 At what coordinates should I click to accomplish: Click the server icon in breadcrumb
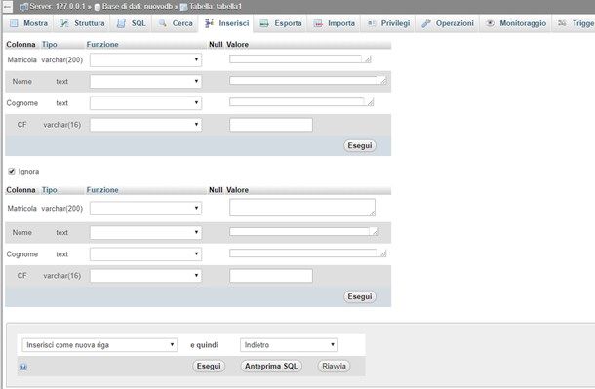23,7
